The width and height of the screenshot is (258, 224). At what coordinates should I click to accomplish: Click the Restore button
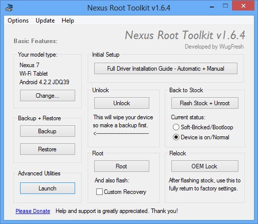(x=48, y=149)
